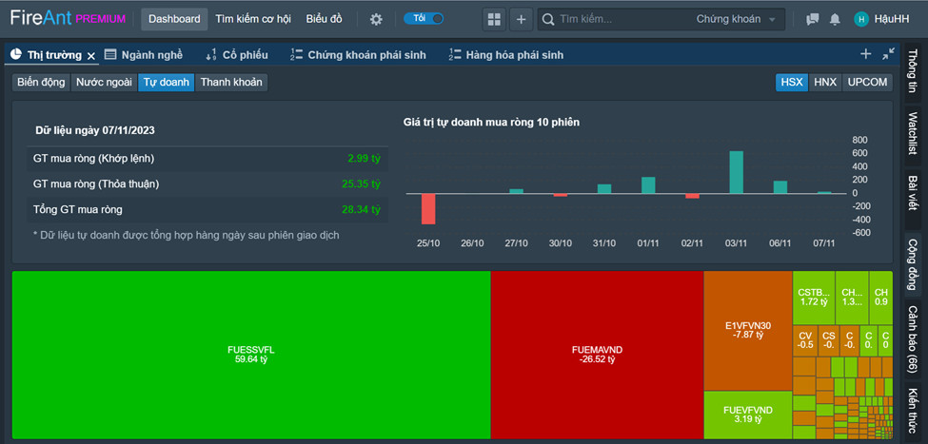Click the green FUESSVFL treemap block
The height and width of the screenshot is (444, 928).
click(x=251, y=355)
